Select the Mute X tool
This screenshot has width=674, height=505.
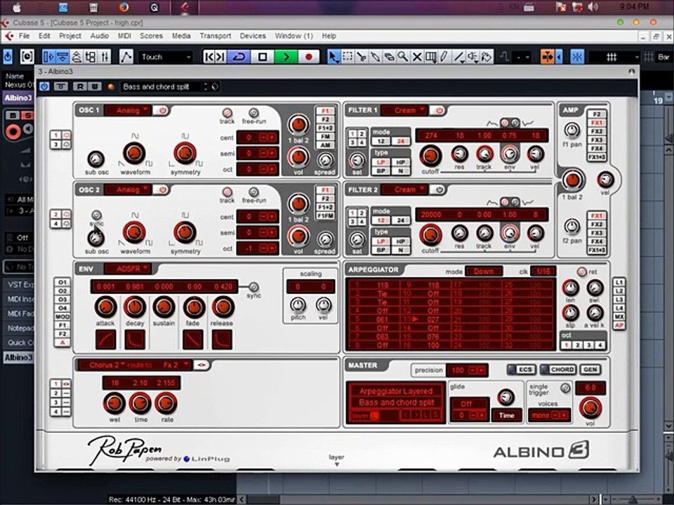[416, 57]
